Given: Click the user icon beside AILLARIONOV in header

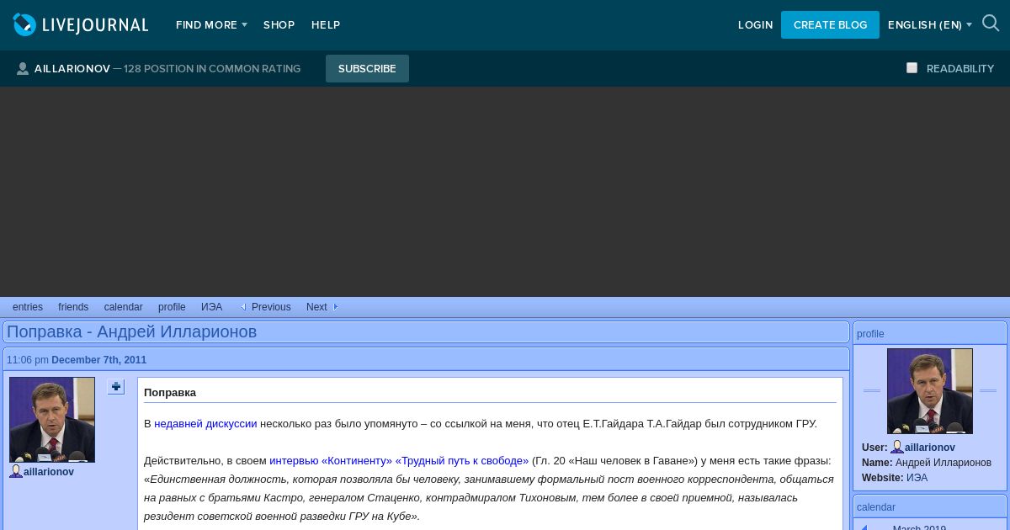Looking at the screenshot, I should tap(23, 69).
